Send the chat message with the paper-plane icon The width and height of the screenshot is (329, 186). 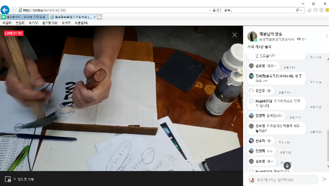(325, 179)
